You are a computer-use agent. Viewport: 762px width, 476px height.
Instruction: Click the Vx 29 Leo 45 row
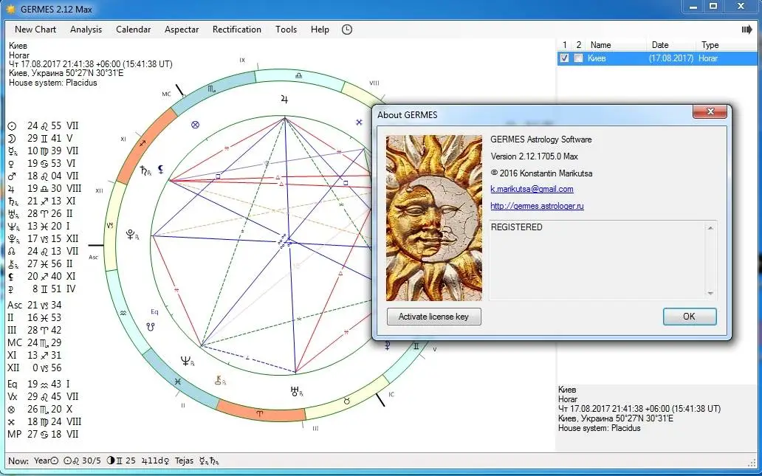point(43,397)
